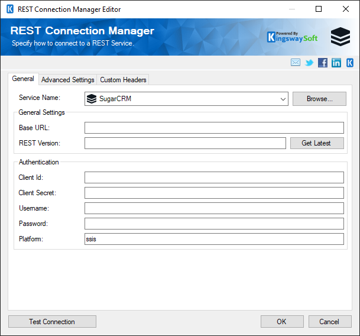Open the Facebook icon link
Image resolution: width=360 pixels, height=336 pixels.
(323, 63)
